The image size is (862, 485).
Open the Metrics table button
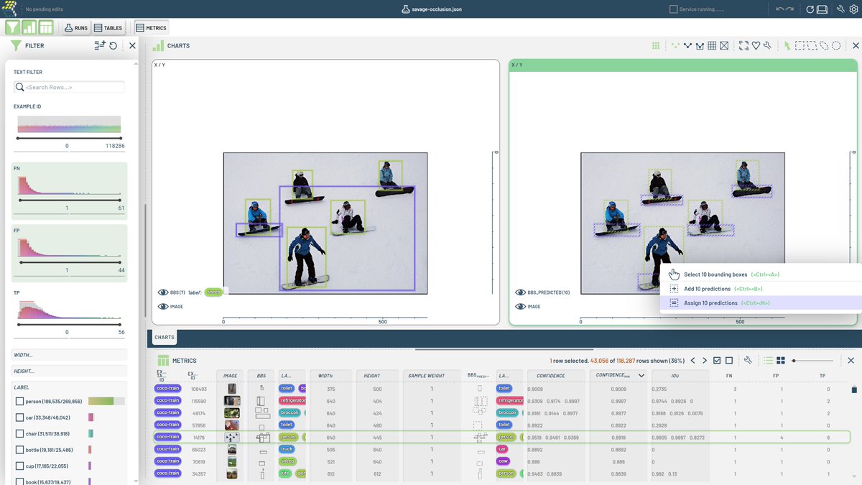pos(151,28)
